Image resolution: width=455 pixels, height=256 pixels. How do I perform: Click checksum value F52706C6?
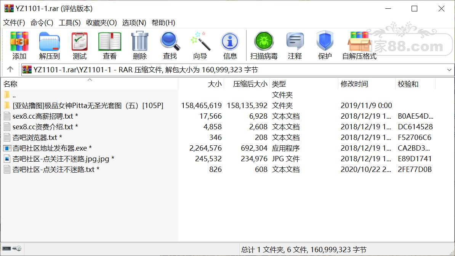[414, 137]
